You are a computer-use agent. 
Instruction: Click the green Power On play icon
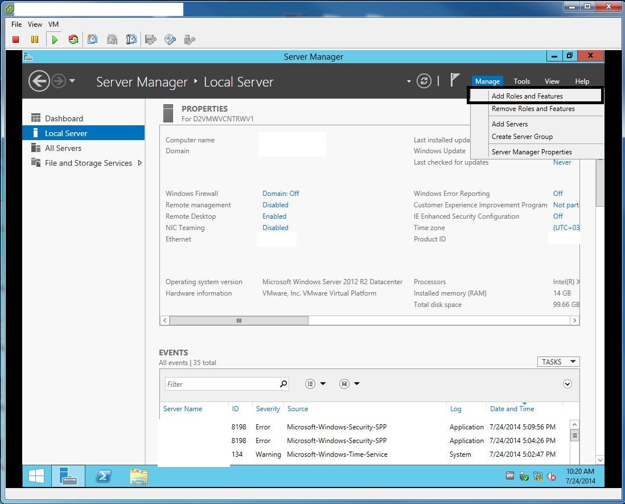point(55,39)
